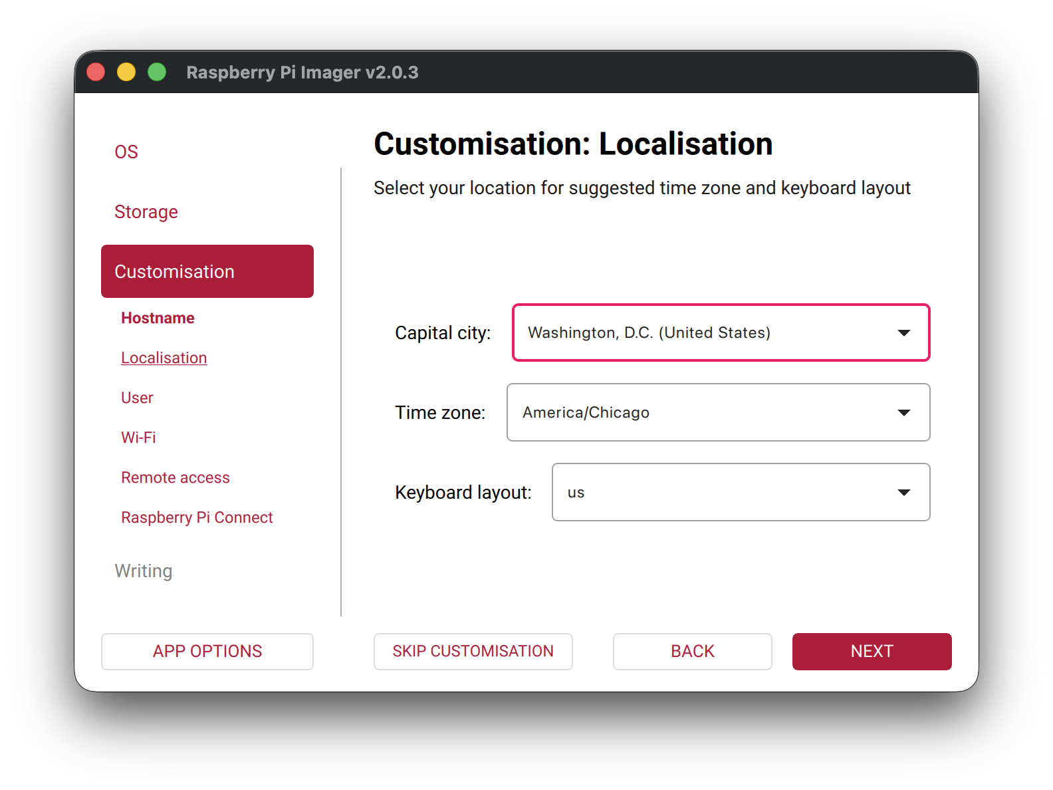The width and height of the screenshot is (1053, 790).
Task: Minimize window with the yellow button
Action: click(x=126, y=72)
